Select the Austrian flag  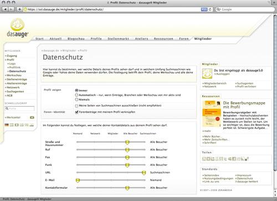(12, 125)
